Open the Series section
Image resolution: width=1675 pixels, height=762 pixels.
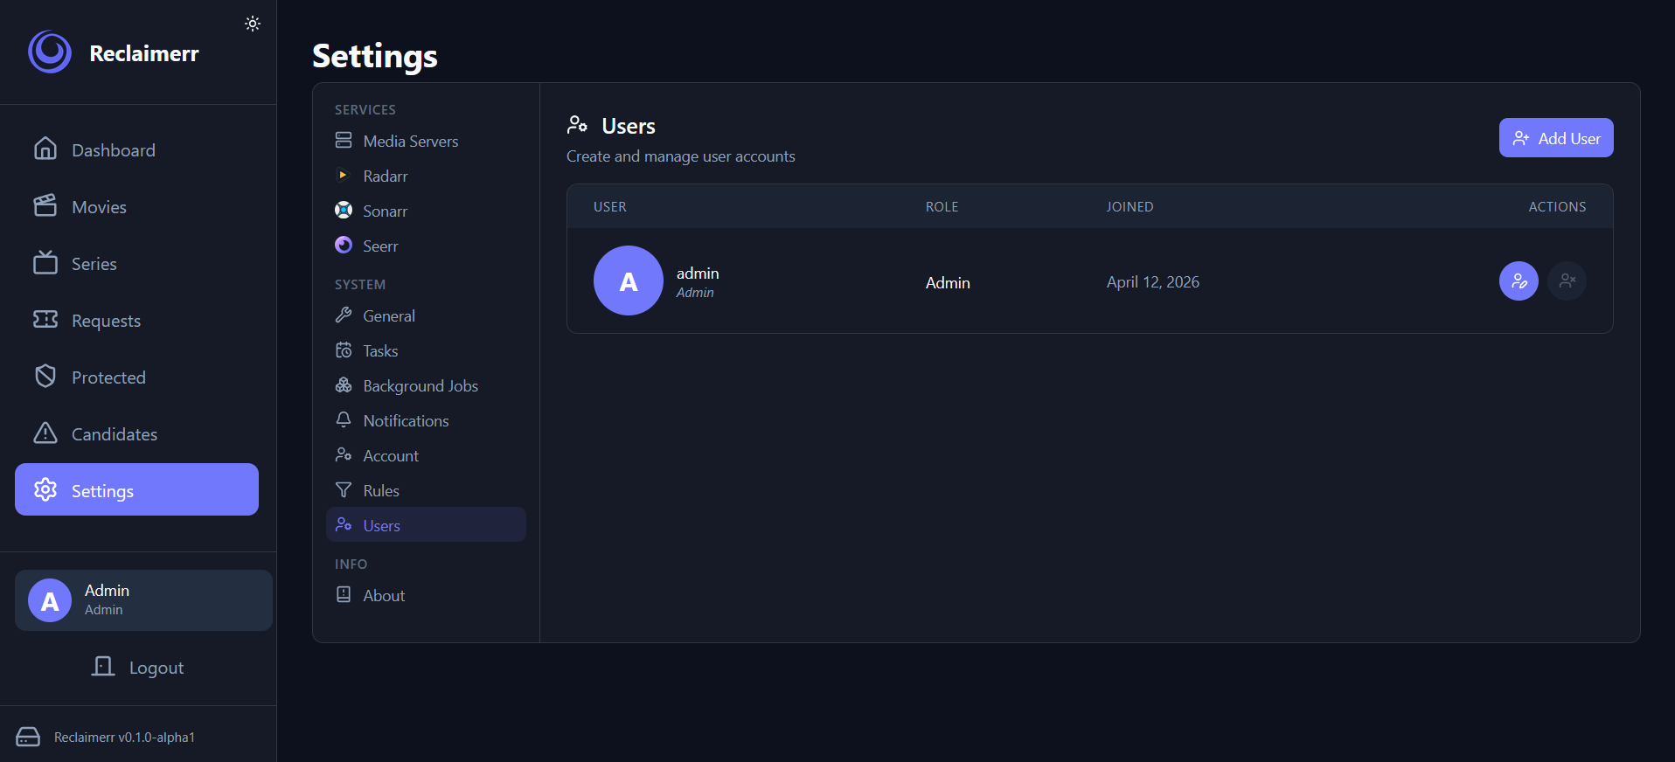[136, 263]
